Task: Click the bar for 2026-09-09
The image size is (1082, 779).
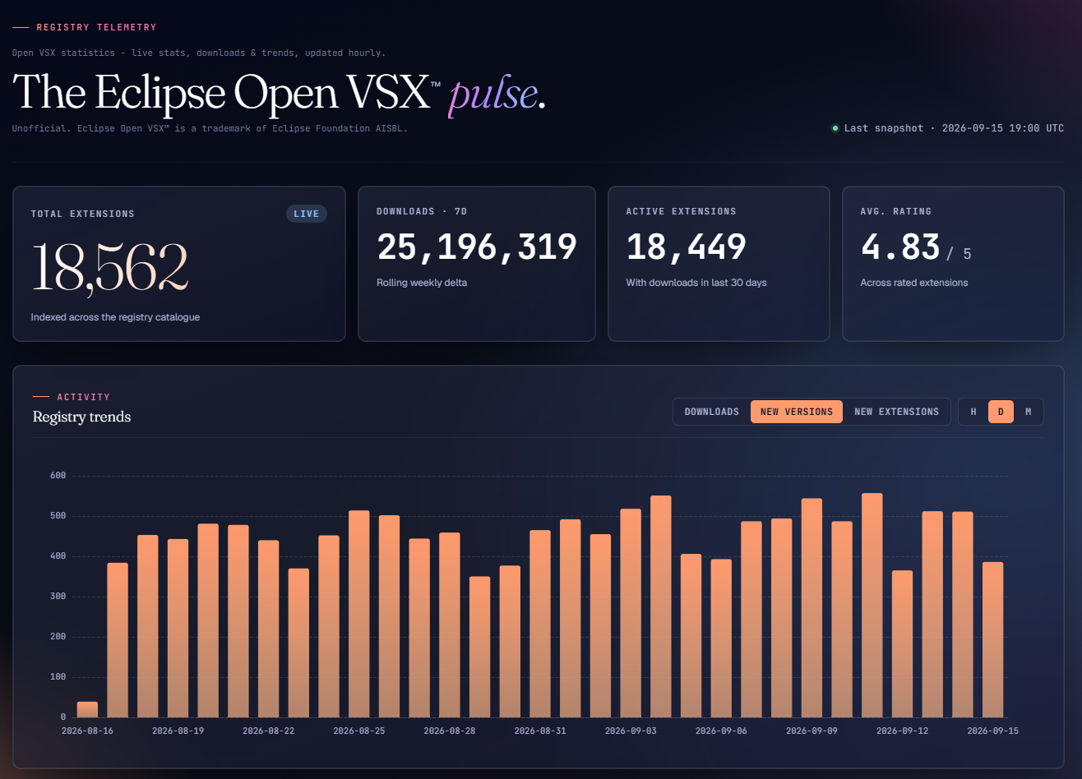Action: click(x=811, y=608)
